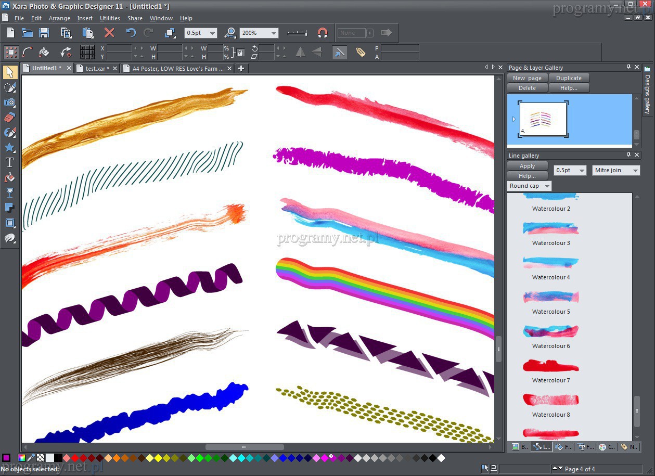Image resolution: width=655 pixels, height=476 pixels.
Task: Select the Text tool in left toolbar
Action: click(x=9, y=163)
